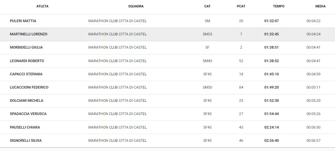Click DOLCIAMI MICHELA athlete name
The image size is (335, 151).
pyautogui.click(x=27, y=101)
